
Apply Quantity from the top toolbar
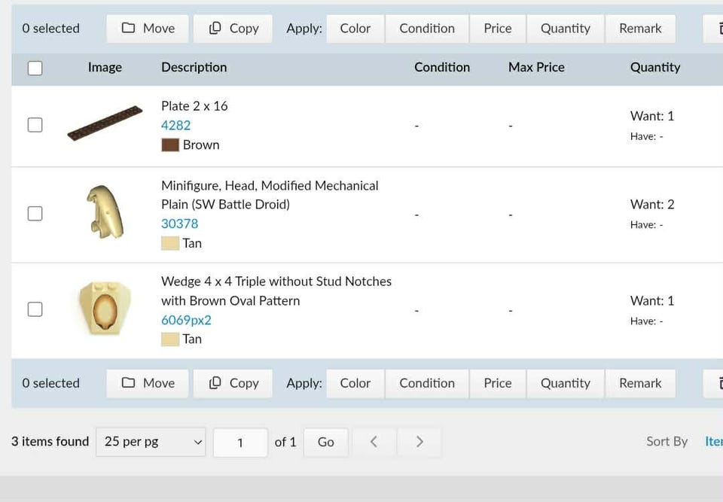pyautogui.click(x=566, y=29)
